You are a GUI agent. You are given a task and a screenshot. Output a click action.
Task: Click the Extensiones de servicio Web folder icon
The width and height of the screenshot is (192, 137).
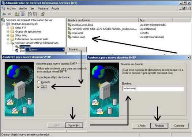[12, 39]
